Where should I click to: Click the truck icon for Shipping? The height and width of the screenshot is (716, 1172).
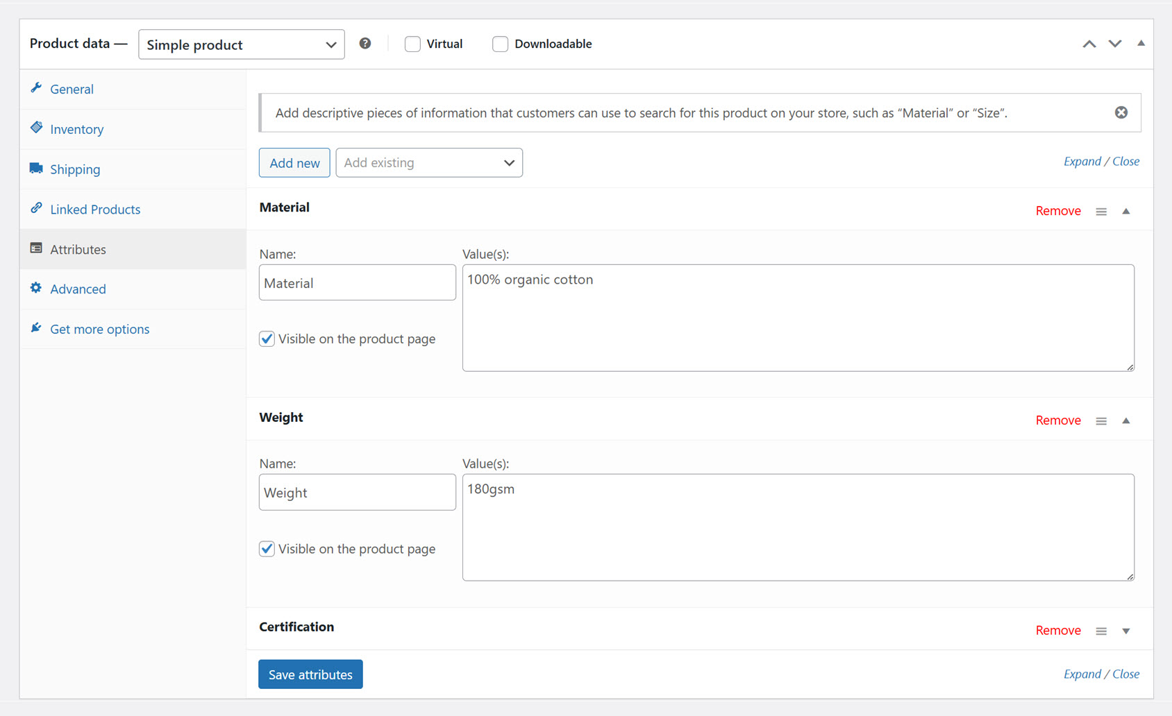click(x=37, y=169)
